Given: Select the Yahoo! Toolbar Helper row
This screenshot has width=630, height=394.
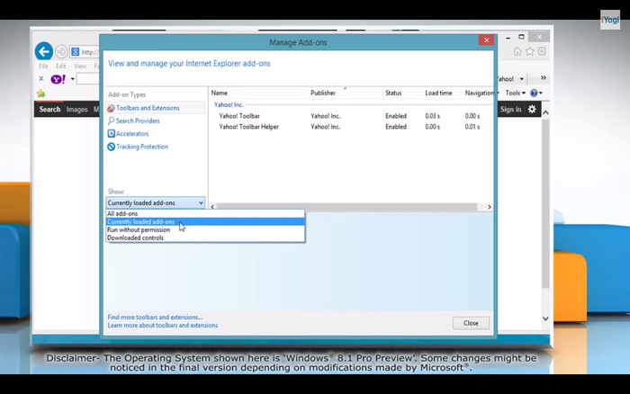Looking at the screenshot, I should tap(248, 127).
